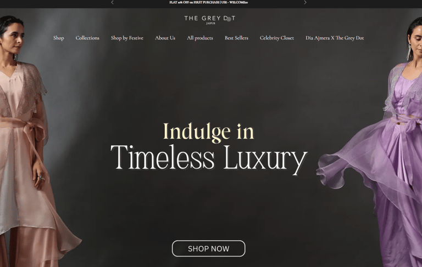
Task: Click the FLAT 10% OFF announcement text
Action: tap(209, 2)
